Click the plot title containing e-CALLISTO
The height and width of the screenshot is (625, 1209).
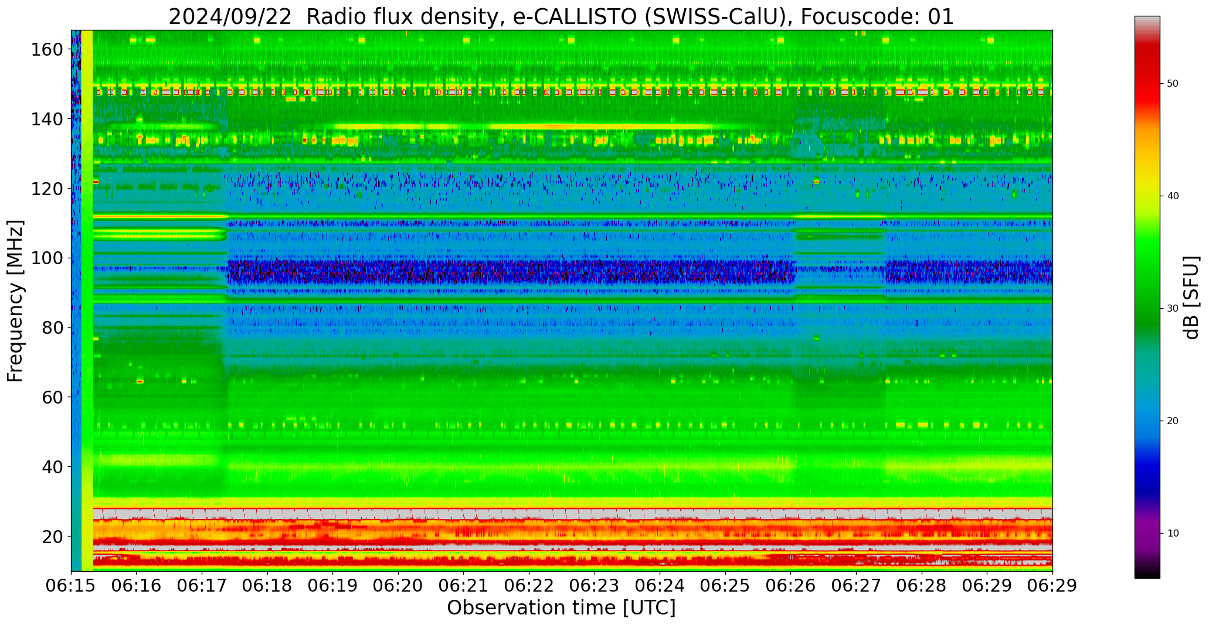tap(561, 16)
